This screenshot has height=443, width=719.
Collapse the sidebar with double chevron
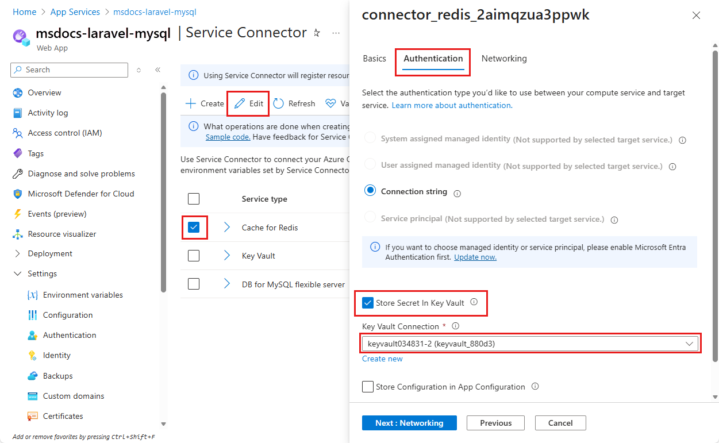point(157,70)
